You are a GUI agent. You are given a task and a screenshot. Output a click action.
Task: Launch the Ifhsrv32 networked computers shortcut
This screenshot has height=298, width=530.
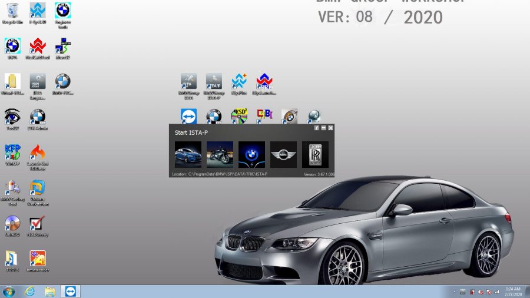coord(63,49)
